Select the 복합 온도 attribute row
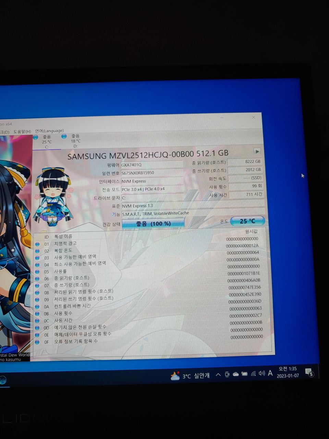Image resolution: width=329 pixels, height=439 pixels. pos(65,251)
